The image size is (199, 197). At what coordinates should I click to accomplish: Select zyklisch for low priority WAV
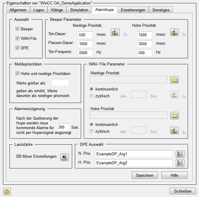[x=91, y=96]
